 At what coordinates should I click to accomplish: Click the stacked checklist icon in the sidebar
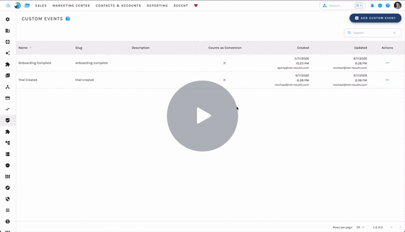point(8,75)
